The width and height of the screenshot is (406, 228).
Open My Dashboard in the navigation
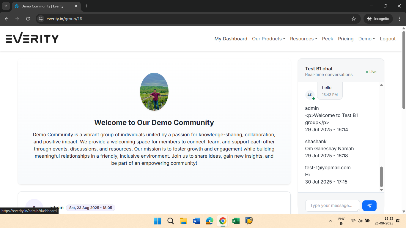231,39
